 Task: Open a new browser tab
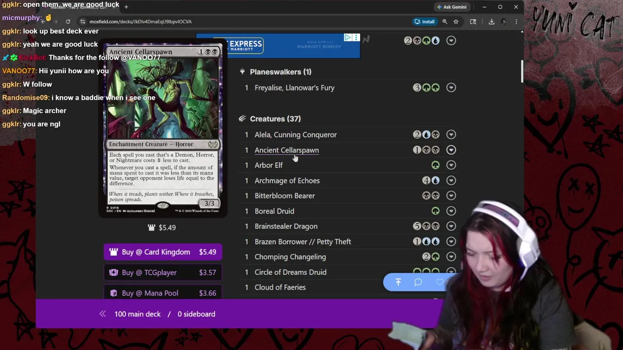coord(126,7)
